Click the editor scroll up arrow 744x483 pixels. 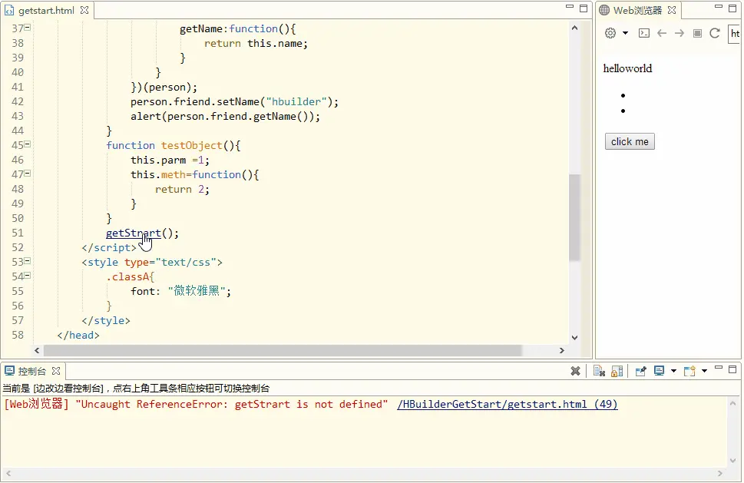pyautogui.click(x=574, y=28)
